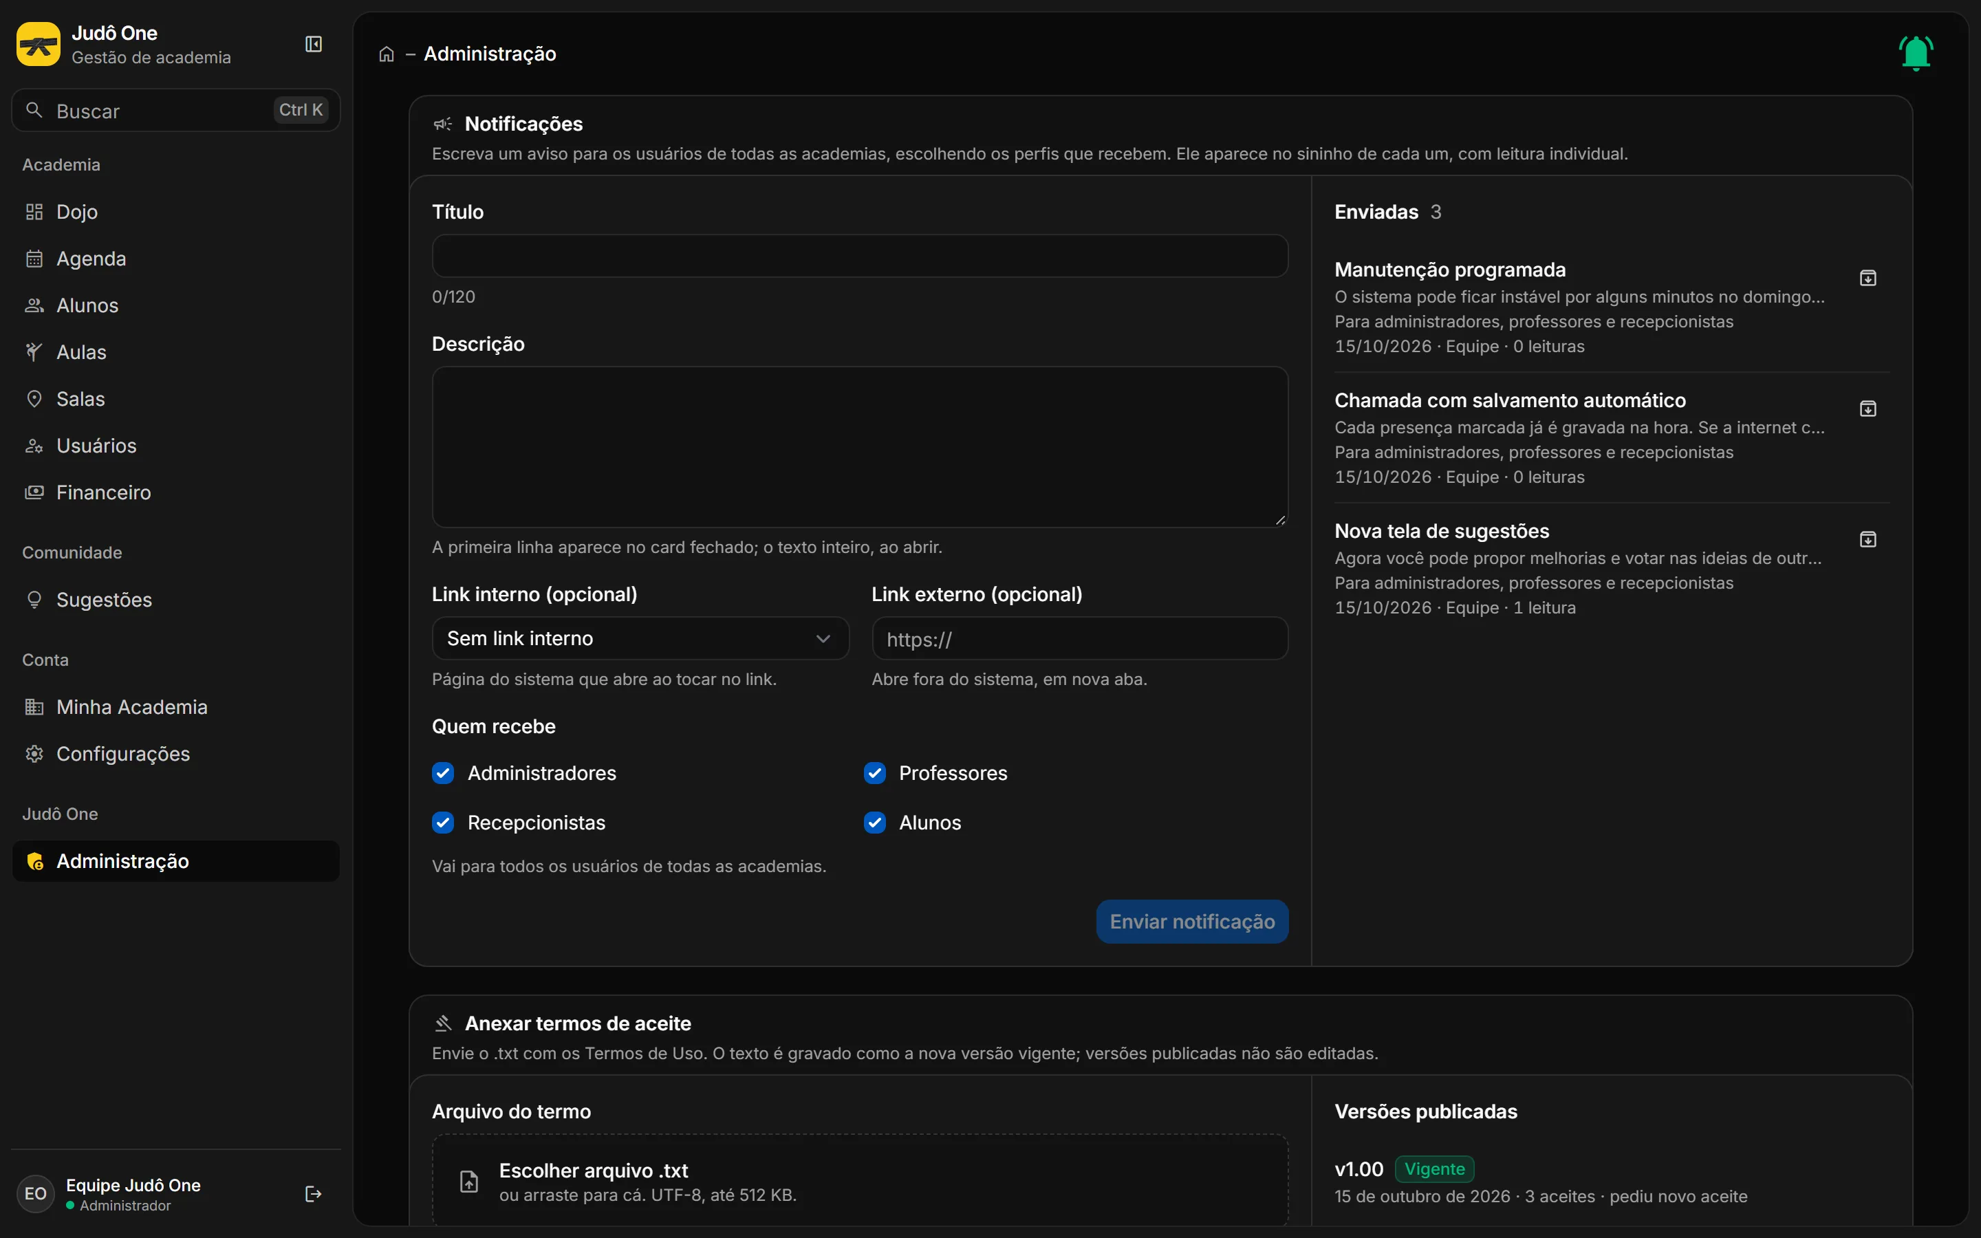1981x1238 pixels.
Task: Click the Alunos people icon
Action: pyautogui.click(x=34, y=305)
